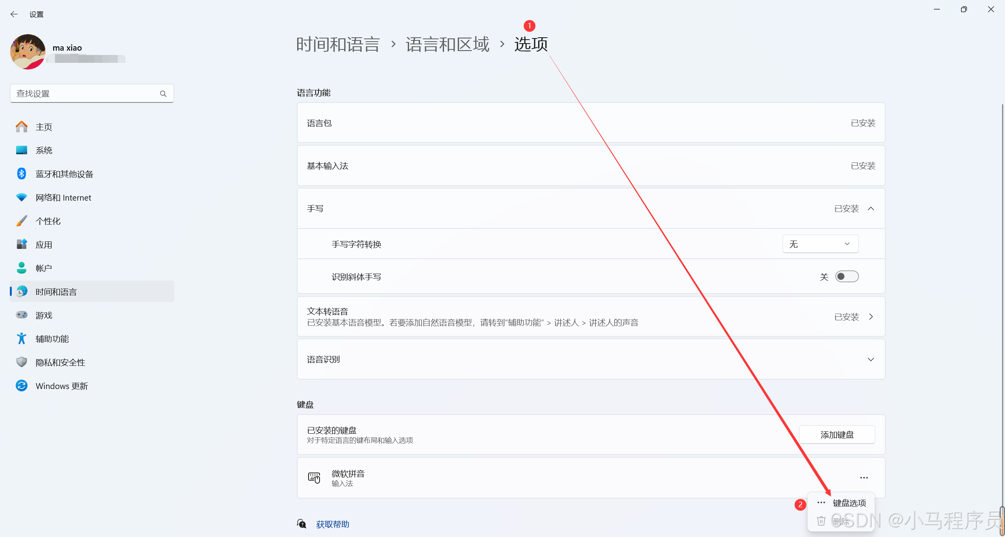
Task: Click the search magnifier icon
Action: [x=163, y=94]
